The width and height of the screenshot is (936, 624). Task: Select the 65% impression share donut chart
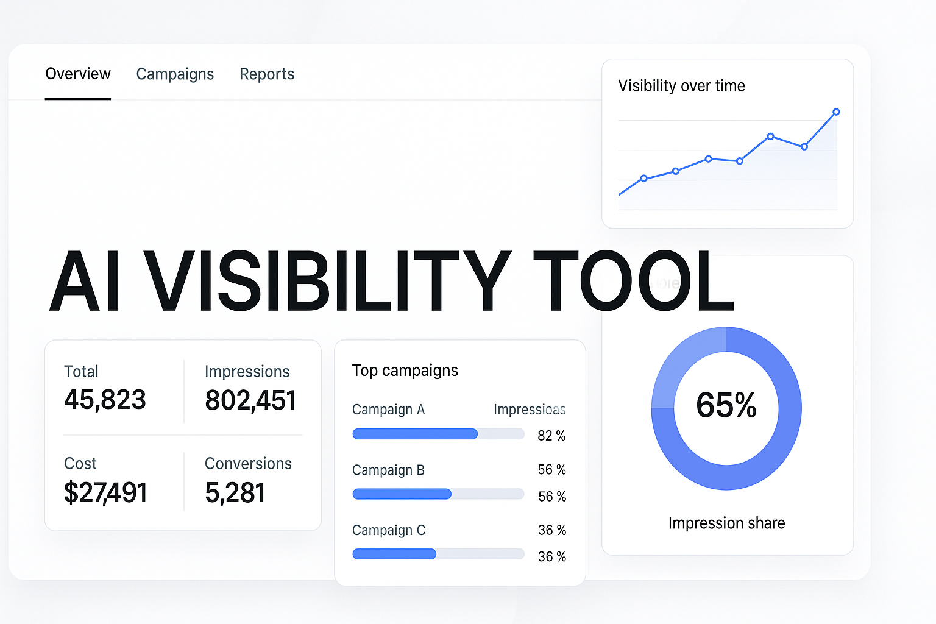pyautogui.click(x=726, y=408)
